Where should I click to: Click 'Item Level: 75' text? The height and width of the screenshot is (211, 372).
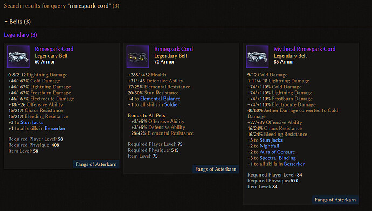tap(143, 156)
